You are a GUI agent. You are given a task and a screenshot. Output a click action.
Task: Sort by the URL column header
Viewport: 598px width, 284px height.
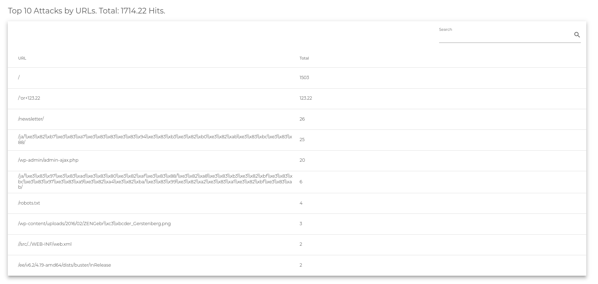point(22,58)
